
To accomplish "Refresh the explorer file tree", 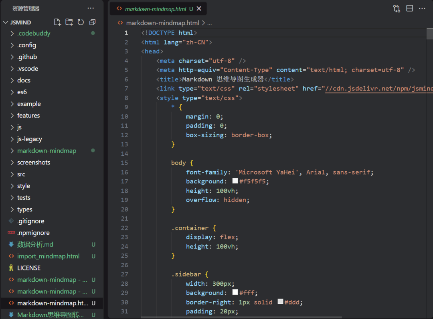I will pyautogui.click(x=81, y=22).
